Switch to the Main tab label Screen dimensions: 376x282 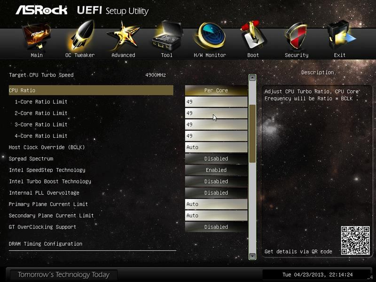(37, 55)
